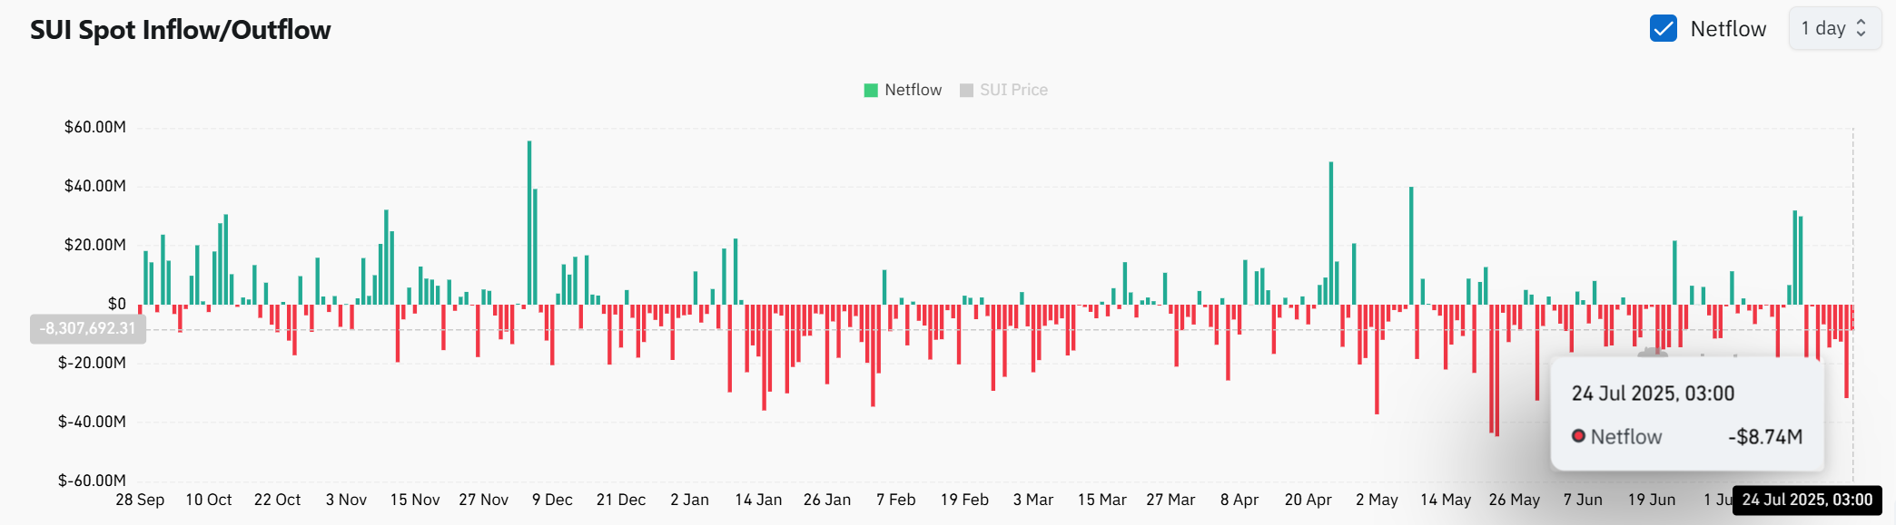Click the gray SUI Price legend square
This screenshot has width=1896, height=525.
click(x=966, y=90)
